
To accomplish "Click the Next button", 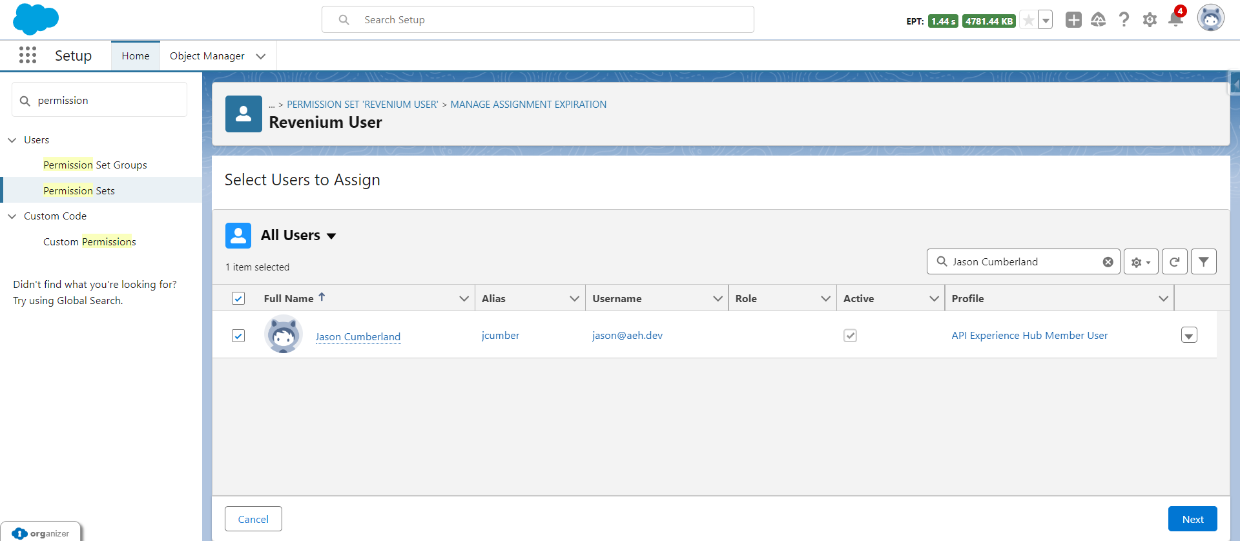I will pyautogui.click(x=1192, y=519).
